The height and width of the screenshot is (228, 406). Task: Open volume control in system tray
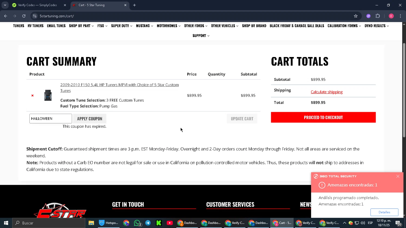pos(363,223)
